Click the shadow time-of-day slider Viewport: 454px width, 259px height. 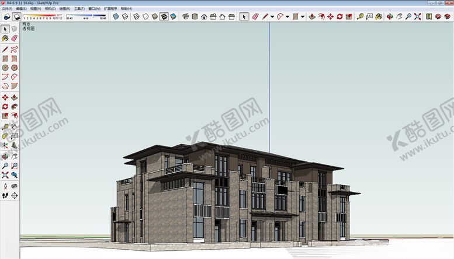(86, 16)
